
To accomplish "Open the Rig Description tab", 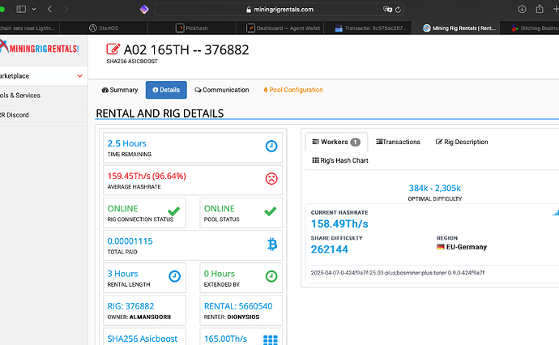I will [x=462, y=142].
